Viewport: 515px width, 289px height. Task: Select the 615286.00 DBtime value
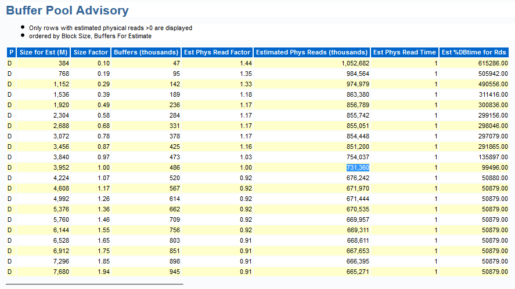point(492,63)
